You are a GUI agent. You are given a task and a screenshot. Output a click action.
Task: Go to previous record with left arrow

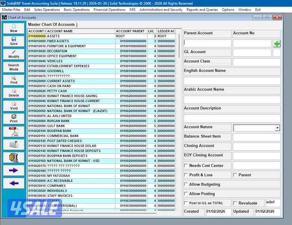(13, 183)
